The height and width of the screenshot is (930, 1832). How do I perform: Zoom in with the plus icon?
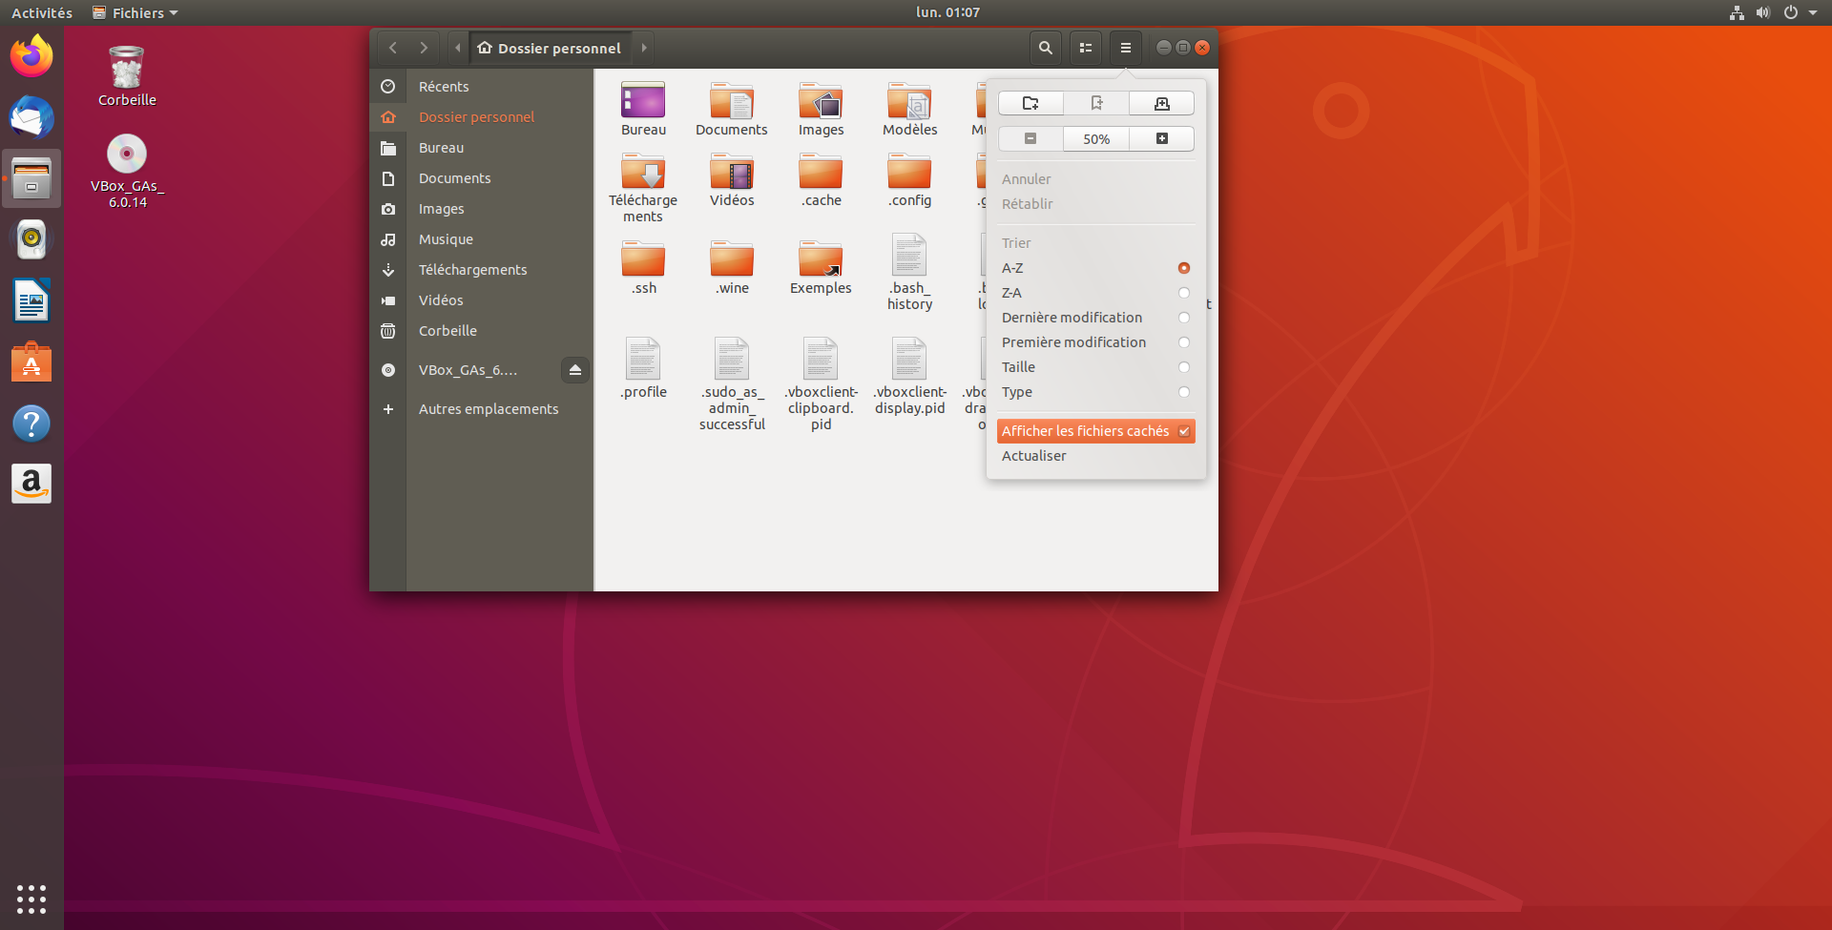coord(1161,138)
